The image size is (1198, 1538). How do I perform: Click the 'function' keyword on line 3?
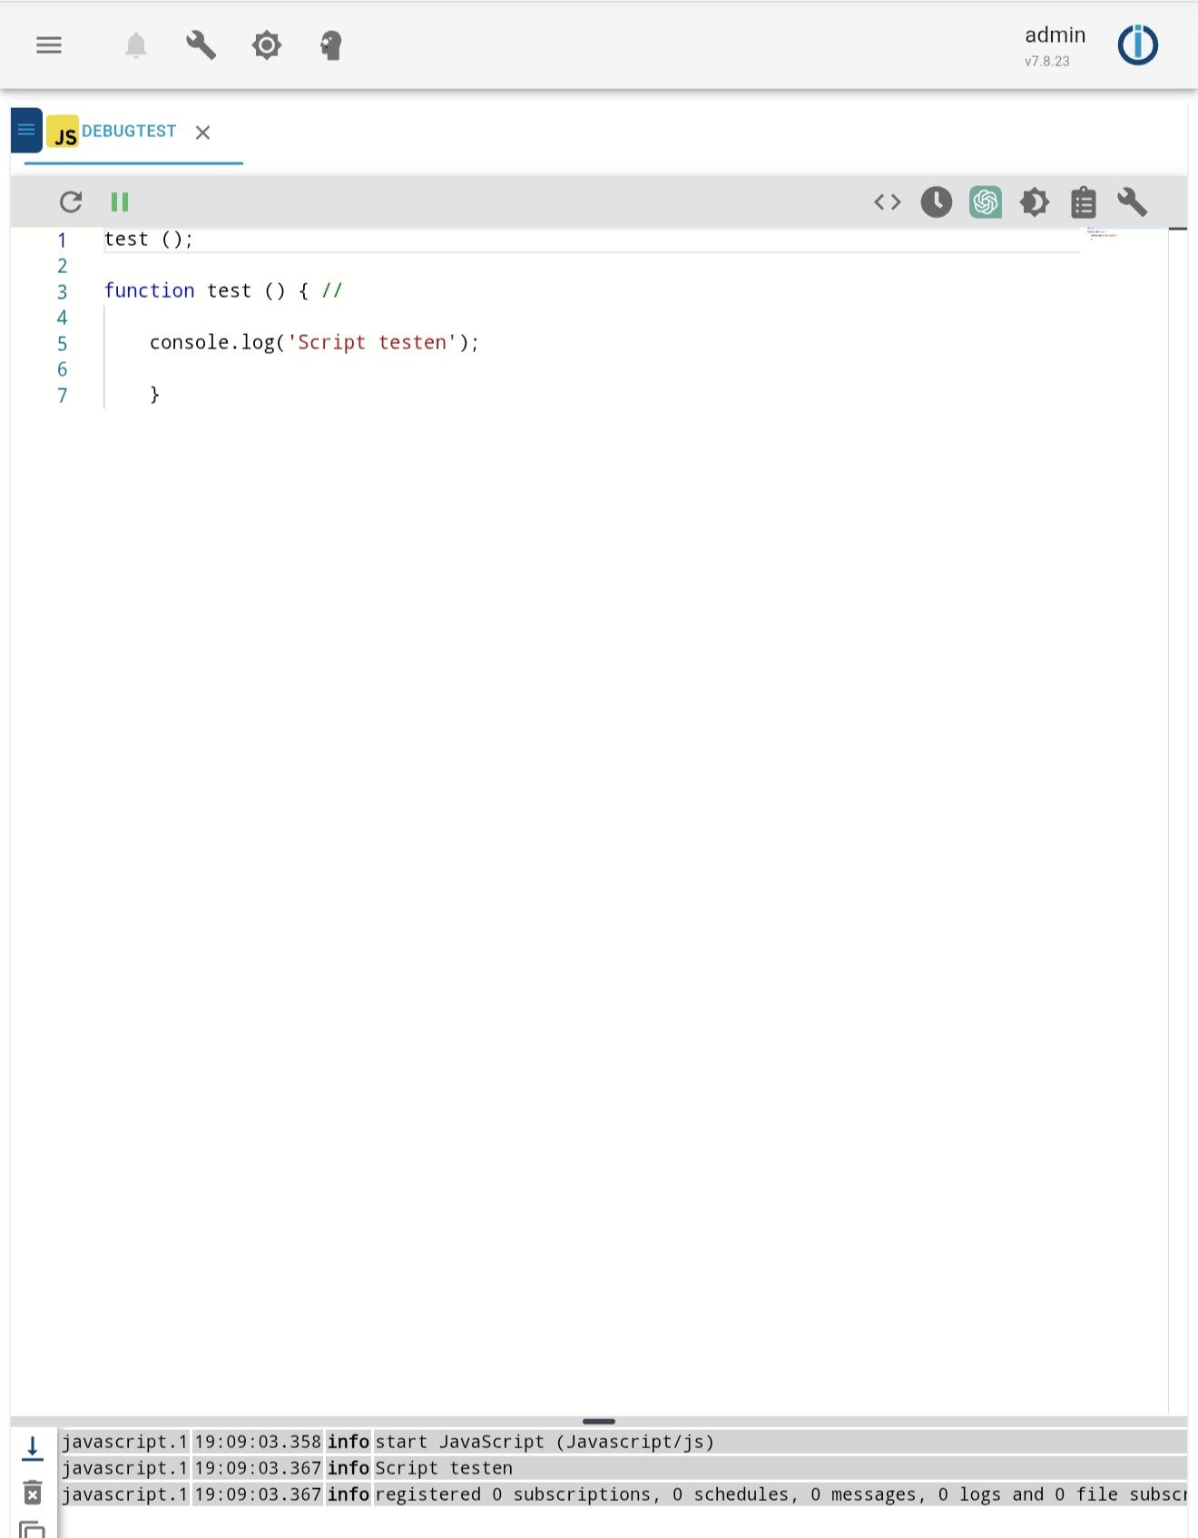click(150, 290)
